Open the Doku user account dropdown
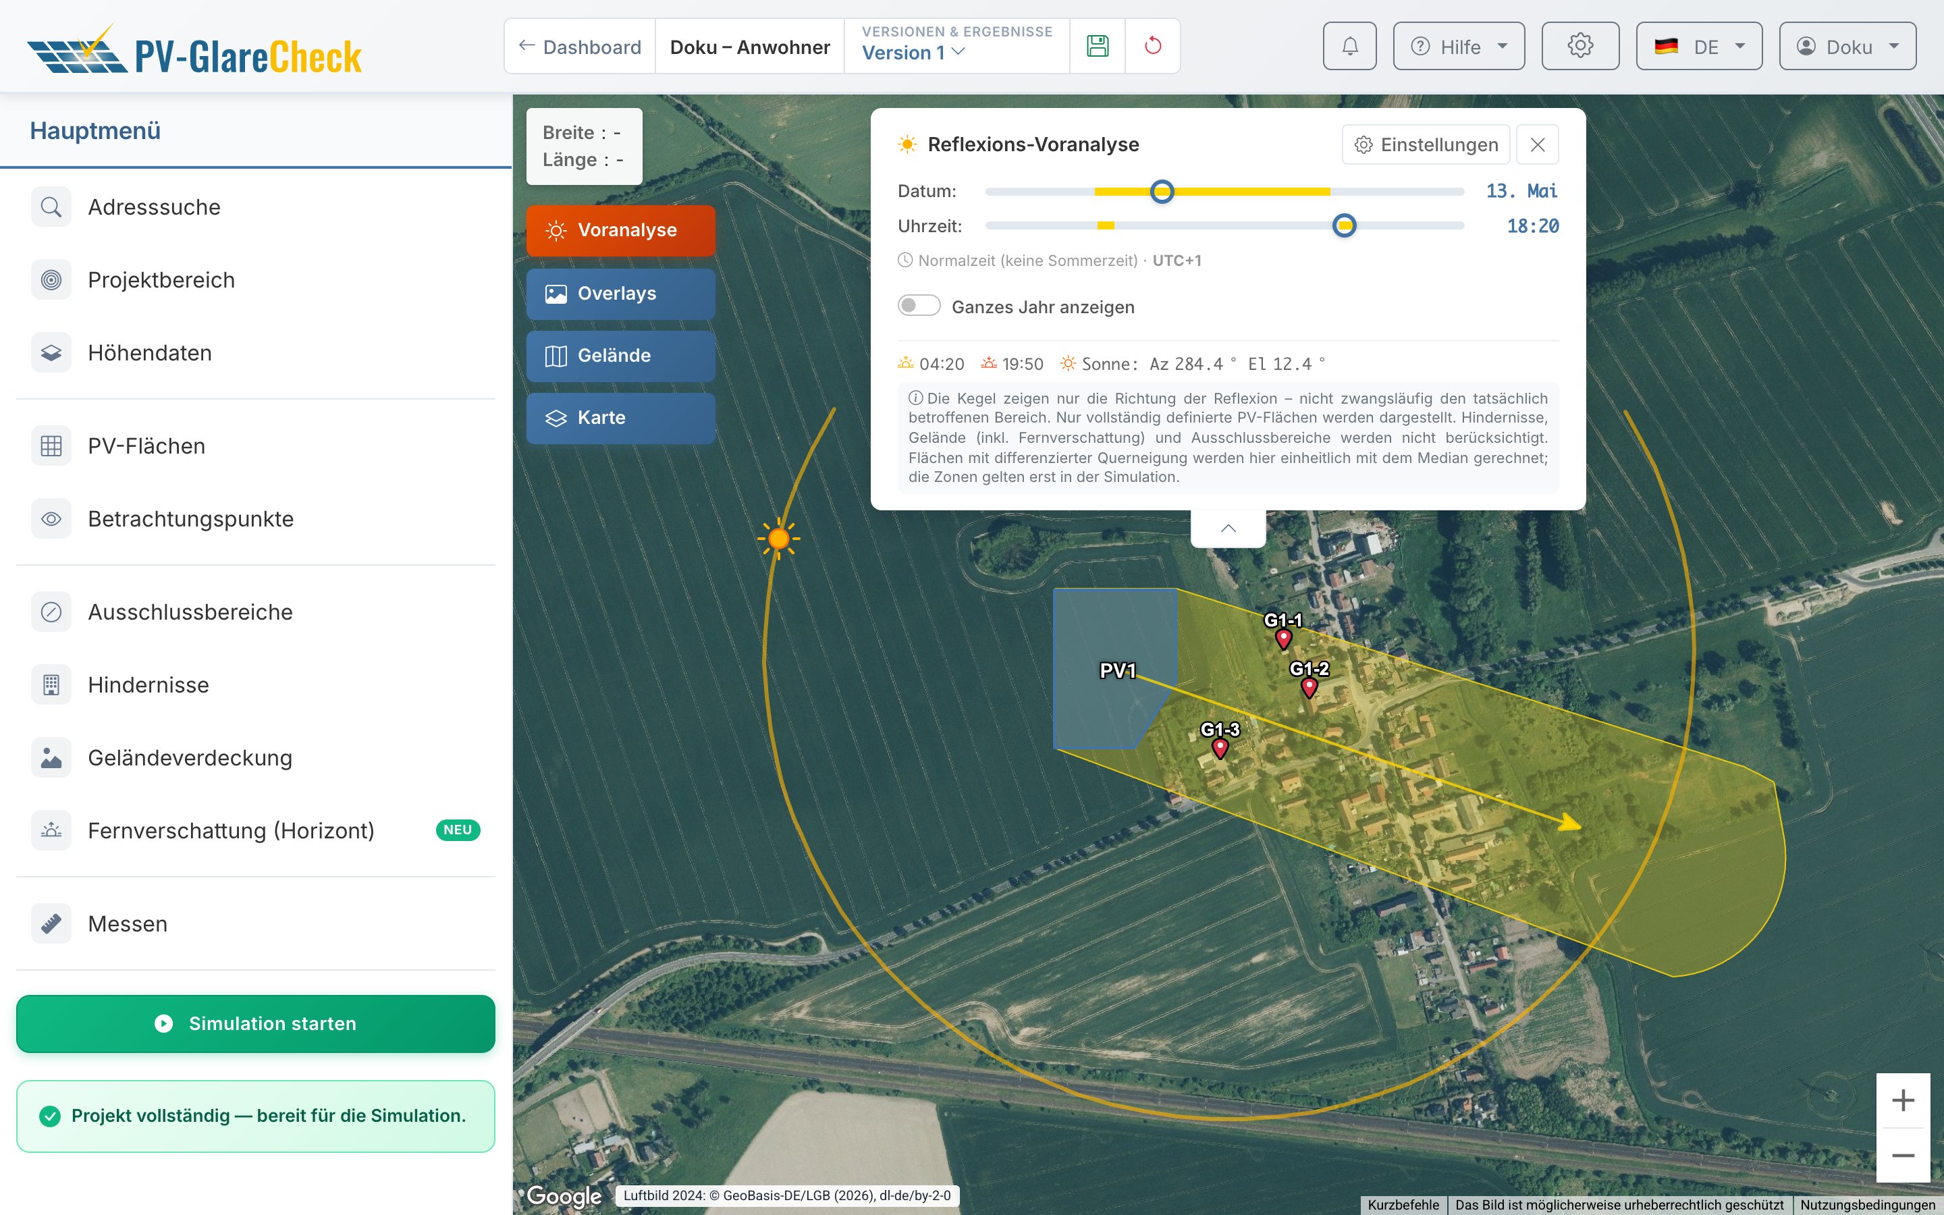Screen dimensions: 1944x1215 pyautogui.click(x=1847, y=46)
